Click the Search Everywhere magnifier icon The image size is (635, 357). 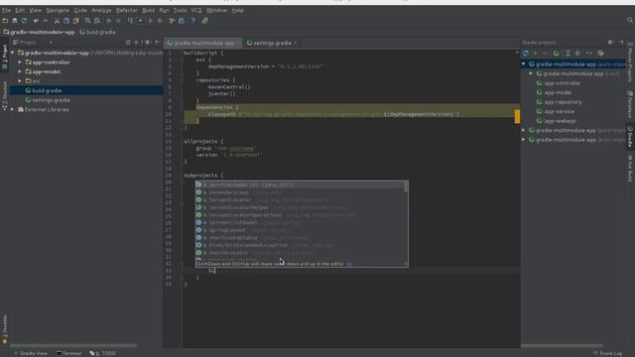[x=630, y=20]
